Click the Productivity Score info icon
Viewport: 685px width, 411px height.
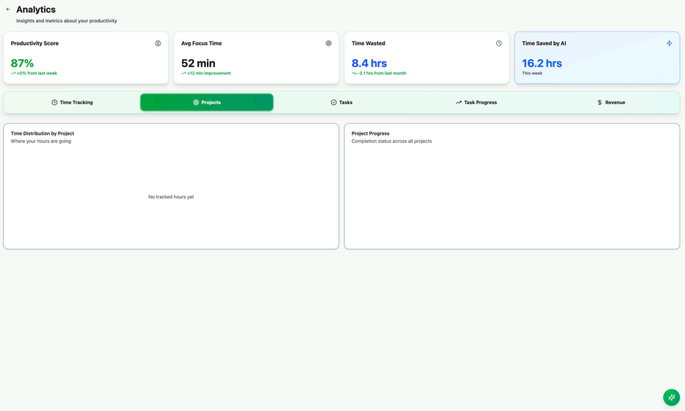tap(157, 43)
